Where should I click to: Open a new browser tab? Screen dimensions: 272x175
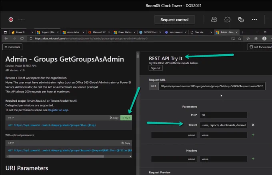click(243, 32)
